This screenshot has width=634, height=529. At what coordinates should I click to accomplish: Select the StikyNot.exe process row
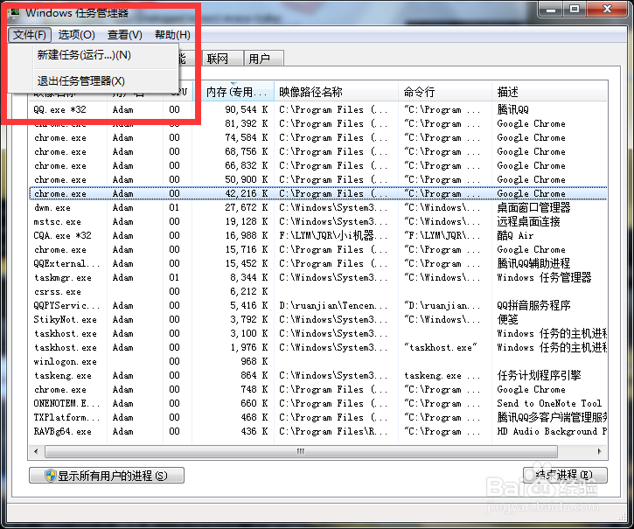(317, 319)
